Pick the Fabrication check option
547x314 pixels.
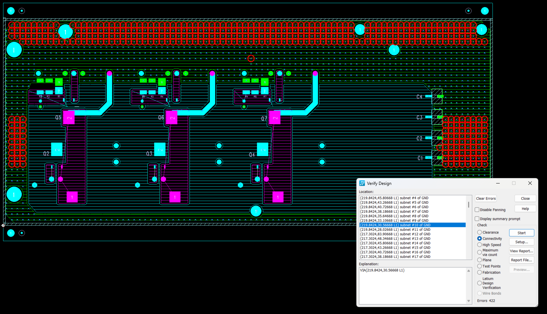tap(480, 272)
